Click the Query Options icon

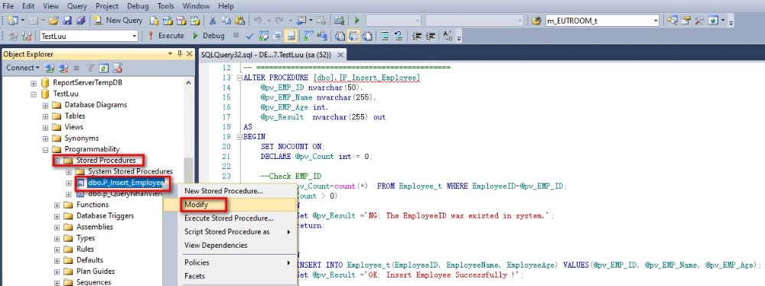click(277, 36)
